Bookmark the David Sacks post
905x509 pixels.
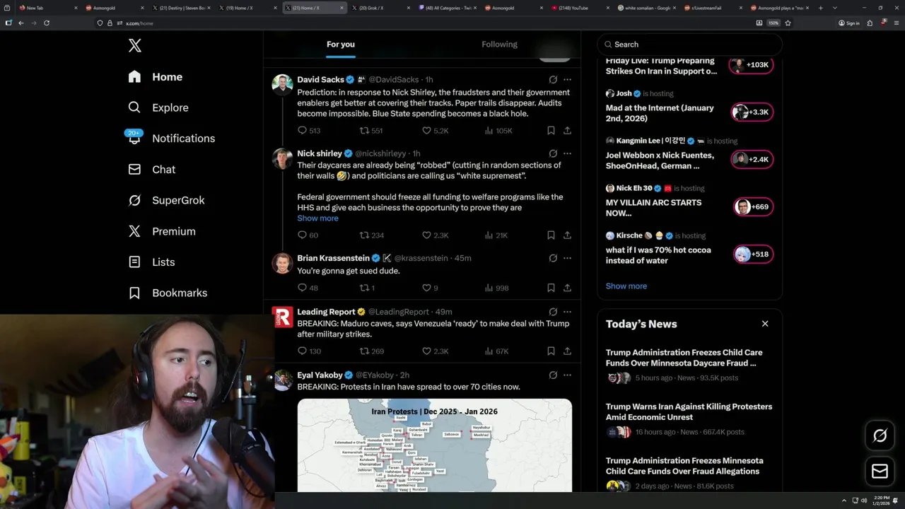(551, 131)
